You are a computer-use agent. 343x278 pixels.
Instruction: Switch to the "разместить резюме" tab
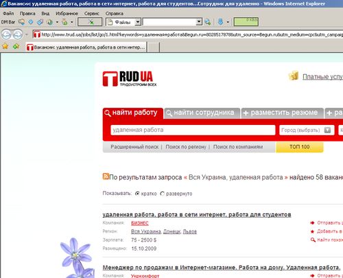(x=283, y=113)
